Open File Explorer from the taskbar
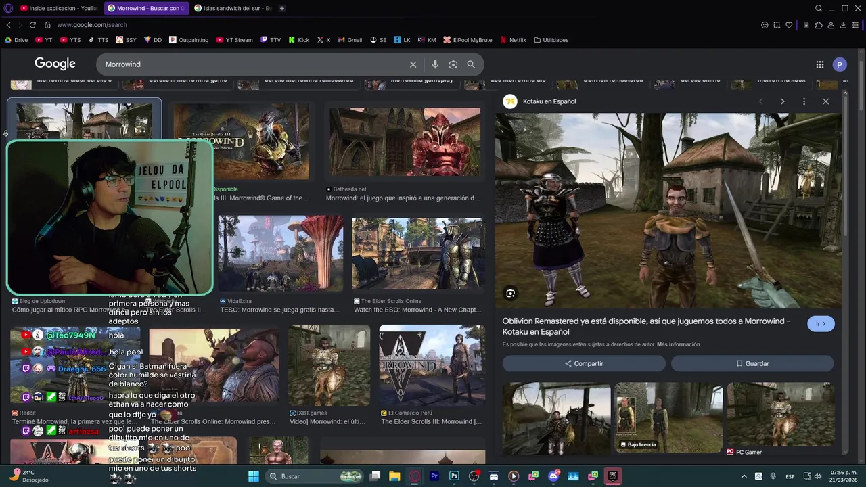 click(x=394, y=476)
